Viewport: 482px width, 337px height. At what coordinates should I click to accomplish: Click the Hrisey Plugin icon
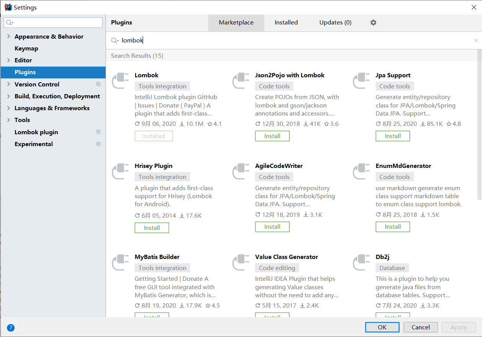point(120,171)
